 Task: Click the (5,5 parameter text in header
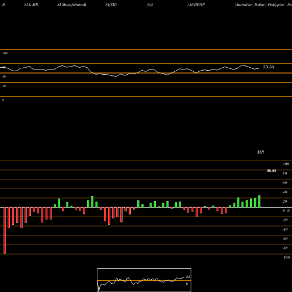(150, 5)
